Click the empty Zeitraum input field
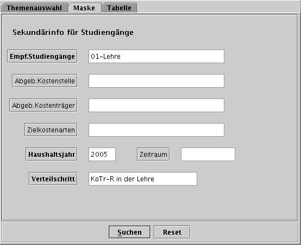Screen dimensions: 301x245 tap(208, 154)
